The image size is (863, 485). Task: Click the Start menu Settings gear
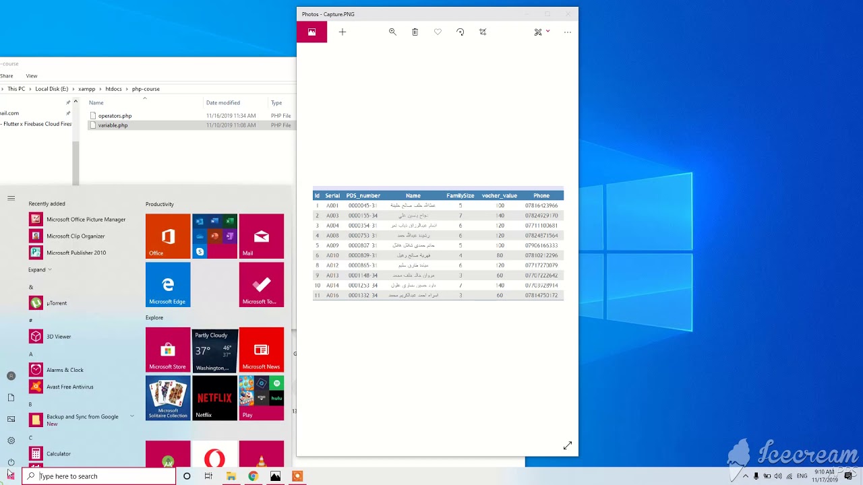click(11, 441)
